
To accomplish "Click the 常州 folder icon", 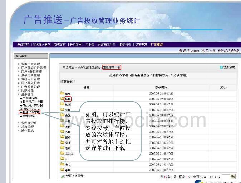I will tap(62, 170).
